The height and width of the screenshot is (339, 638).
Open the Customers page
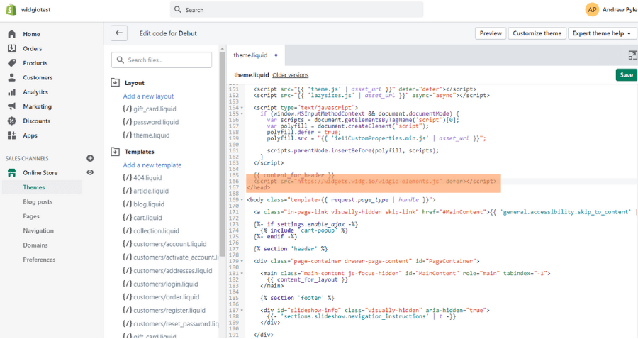coord(38,77)
